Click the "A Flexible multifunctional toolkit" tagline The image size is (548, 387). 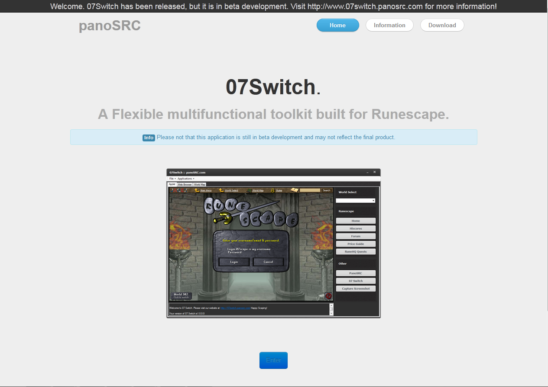(x=273, y=114)
